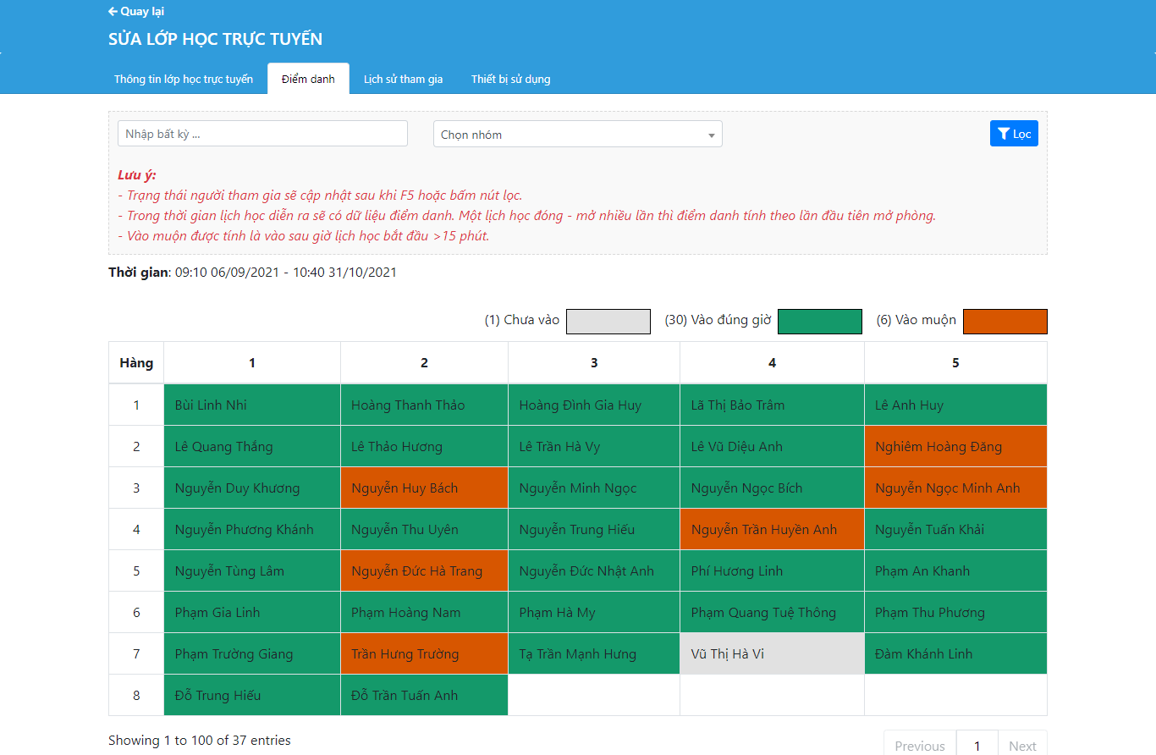Select pagination page 1
This screenshot has width=1156, height=755.
pyautogui.click(x=977, y=746)
